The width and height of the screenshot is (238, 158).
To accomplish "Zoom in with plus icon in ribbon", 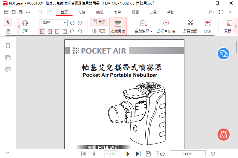I will pos(80,23).
